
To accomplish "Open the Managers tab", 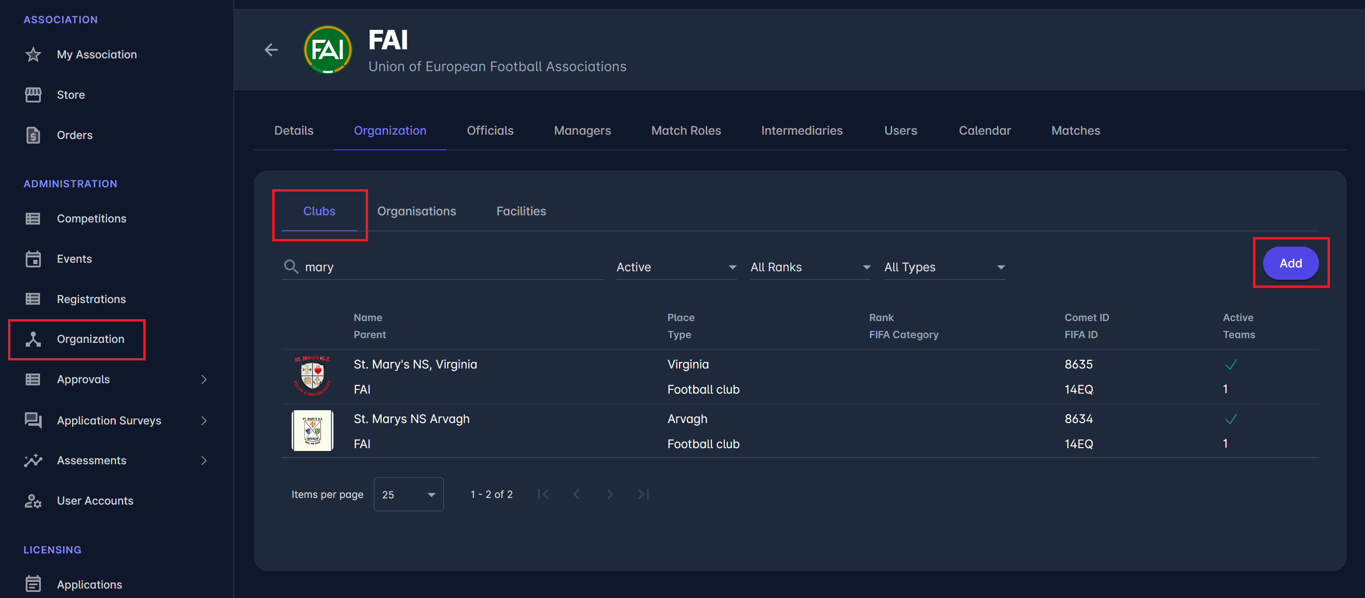I will pyautogui.click(x=582, y=130).
